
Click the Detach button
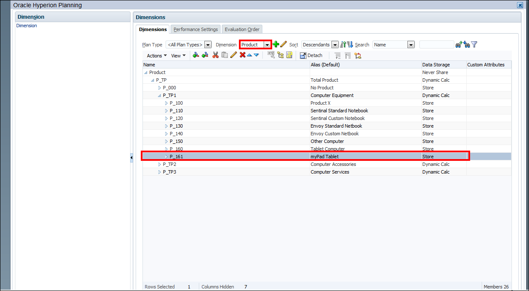click(311, 55)
